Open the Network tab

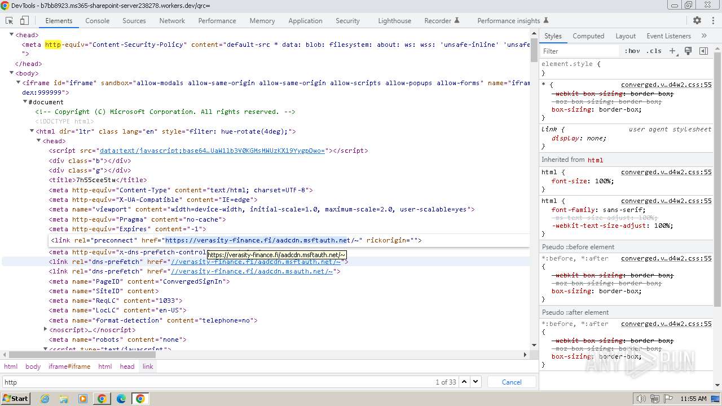172,20
